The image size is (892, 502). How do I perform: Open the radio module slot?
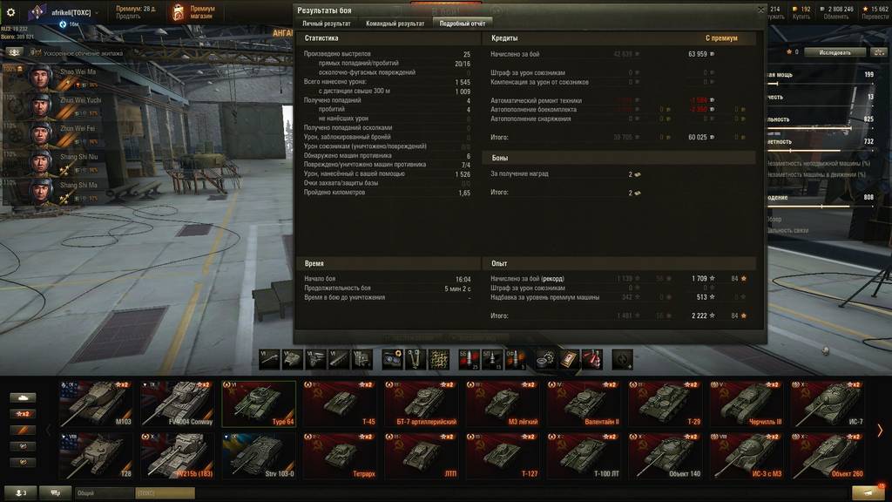(x=362, y=359)
